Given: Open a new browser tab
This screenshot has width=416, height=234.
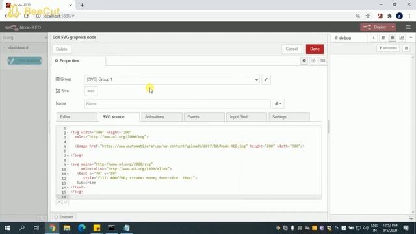Looking at the screenshot, I should [x=82, y=5].
